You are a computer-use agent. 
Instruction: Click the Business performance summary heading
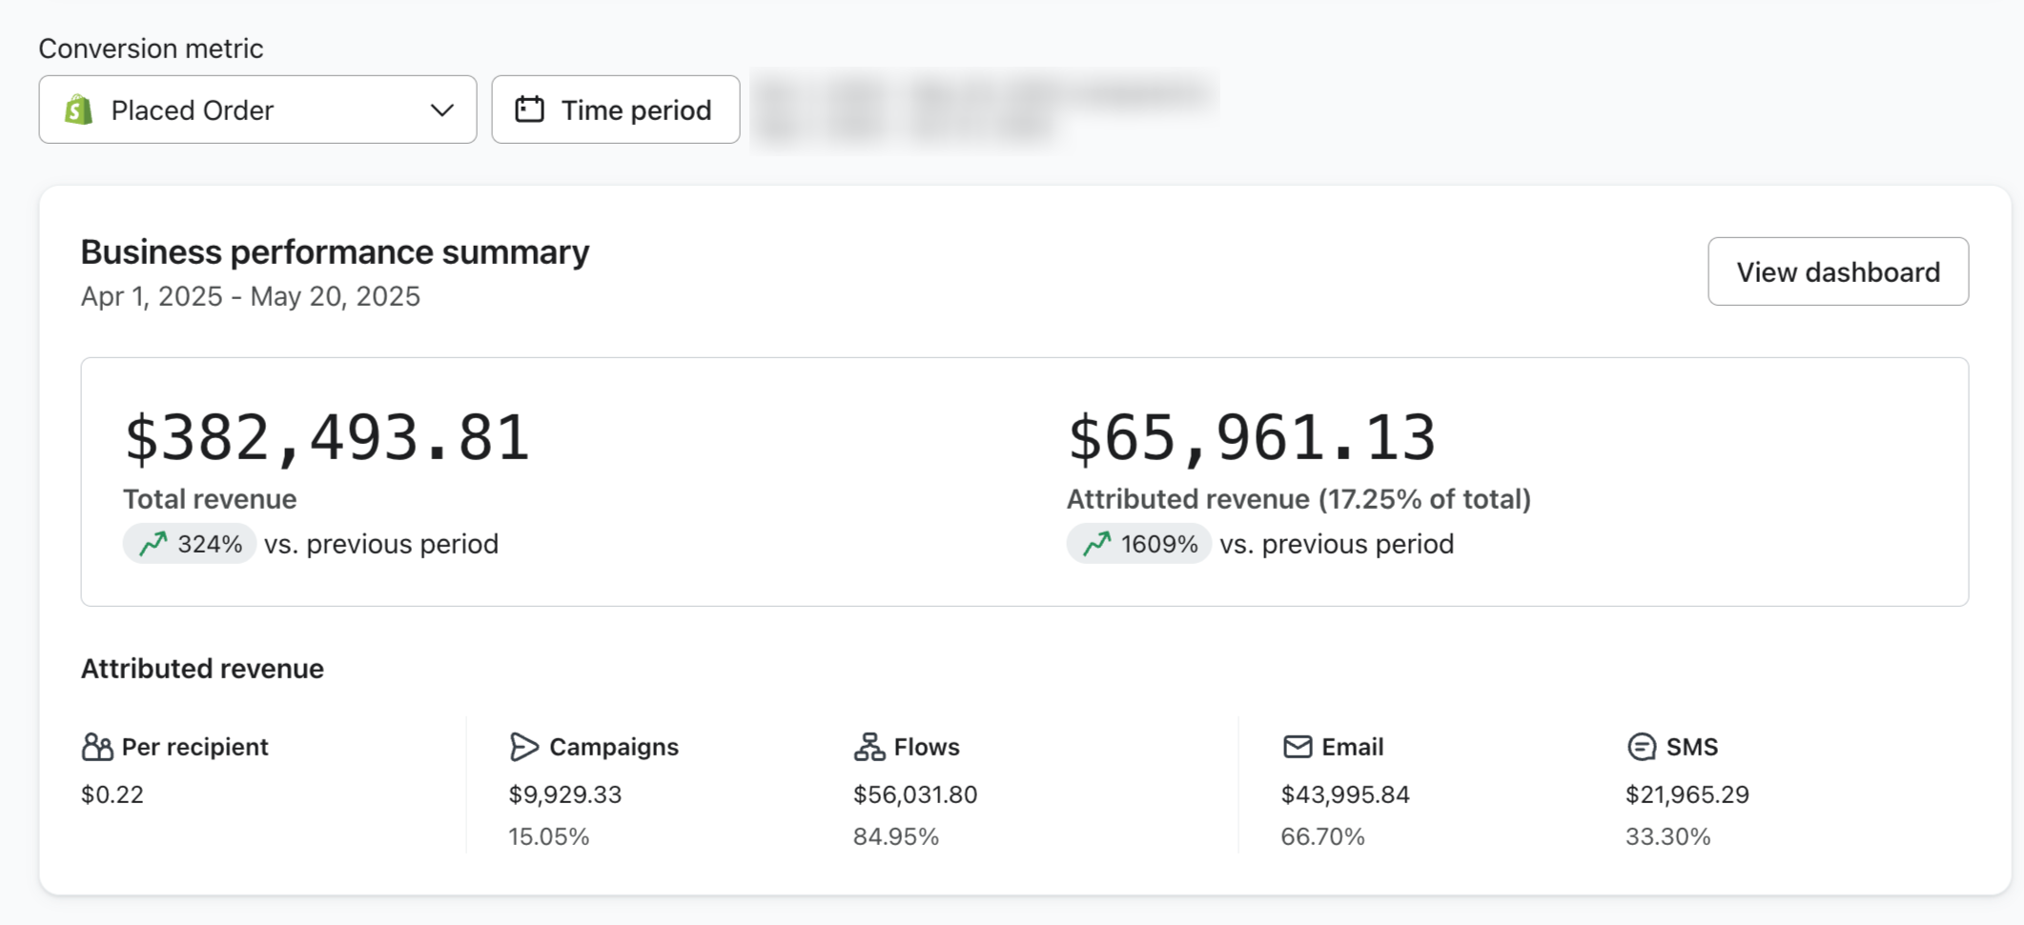tap(336, 251)
